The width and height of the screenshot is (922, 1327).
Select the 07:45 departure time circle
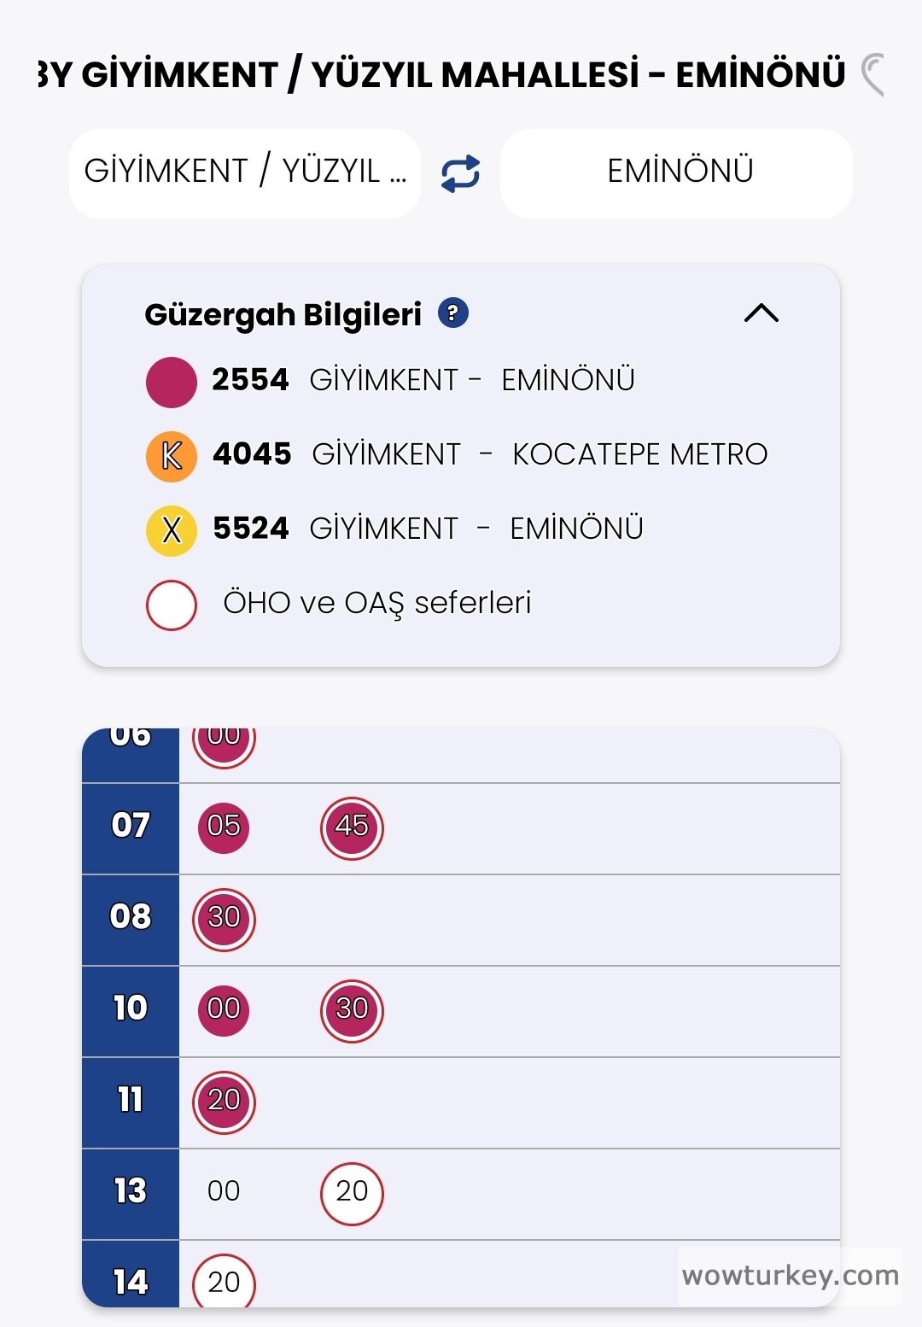click(x=353, y=826)
